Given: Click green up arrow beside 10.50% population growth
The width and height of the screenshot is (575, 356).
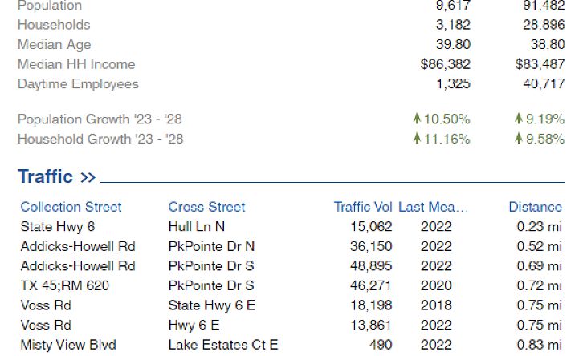Looking at the screenshot, I should coord(418,119).
